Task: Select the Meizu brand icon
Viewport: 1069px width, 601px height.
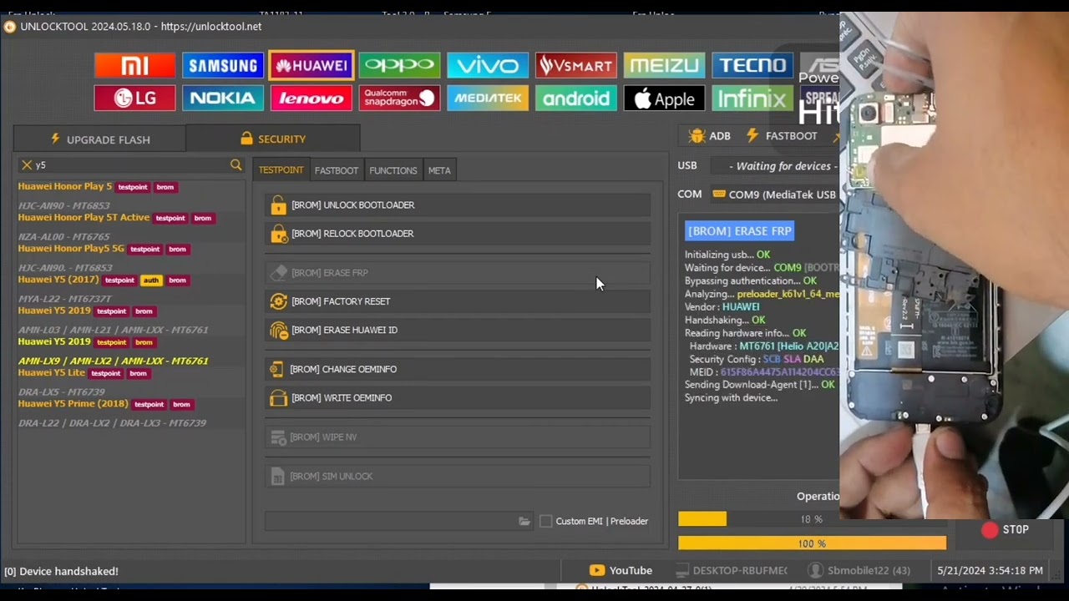Action: pyautogui.click(x=664, y=65)
